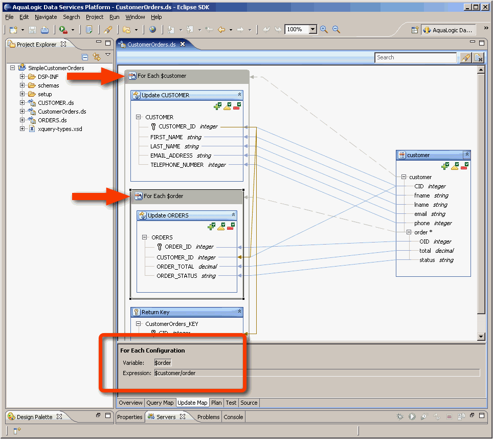
Task: Open the Project menu
Action: click(95, 17)
